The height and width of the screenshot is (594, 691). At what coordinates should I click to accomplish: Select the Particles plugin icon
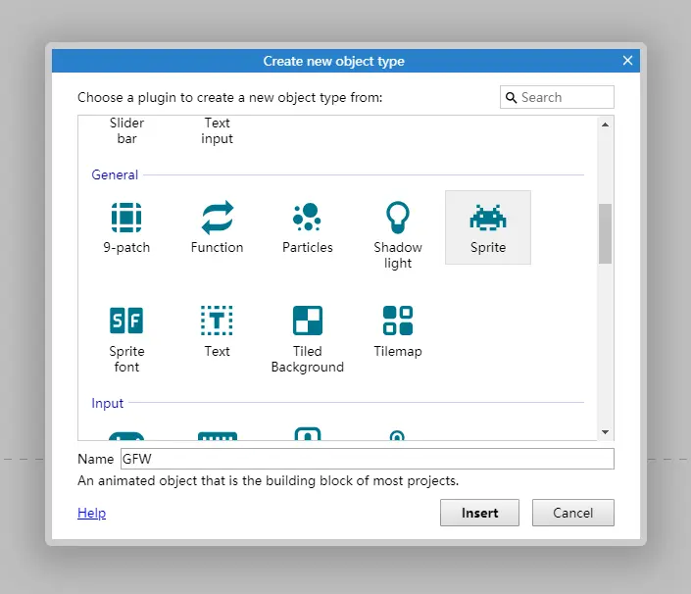click(307, 217)
